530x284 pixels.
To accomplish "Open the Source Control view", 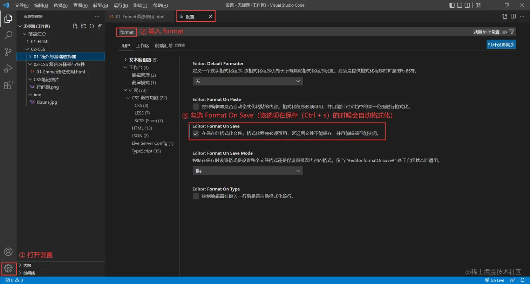I will tap(8, 52).
